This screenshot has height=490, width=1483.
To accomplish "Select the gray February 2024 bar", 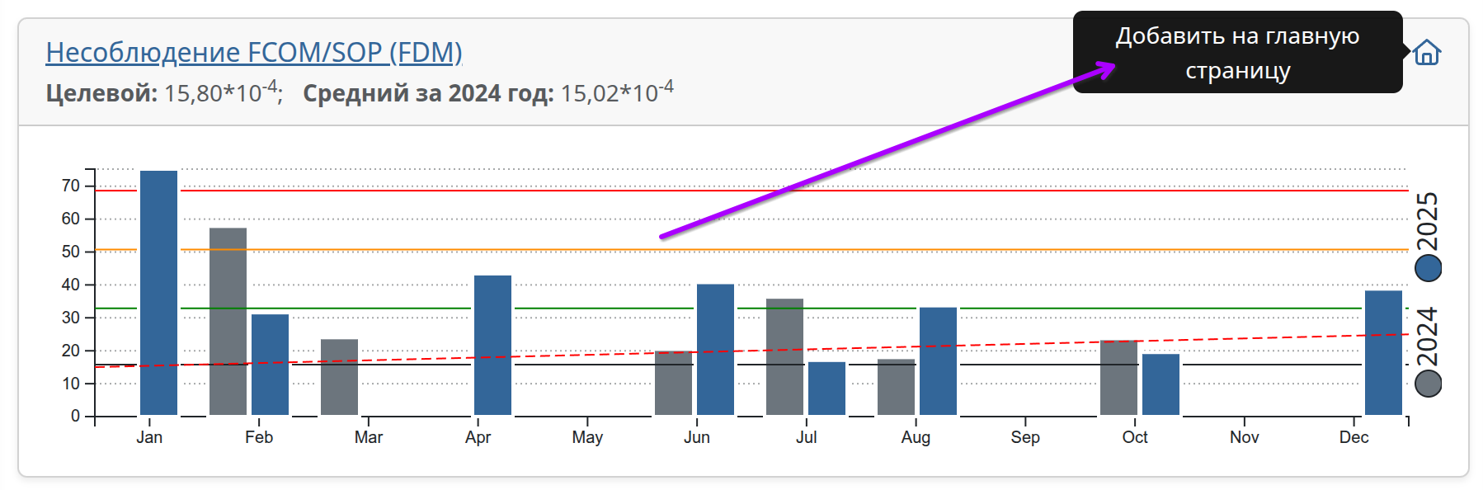I will 228,322.
